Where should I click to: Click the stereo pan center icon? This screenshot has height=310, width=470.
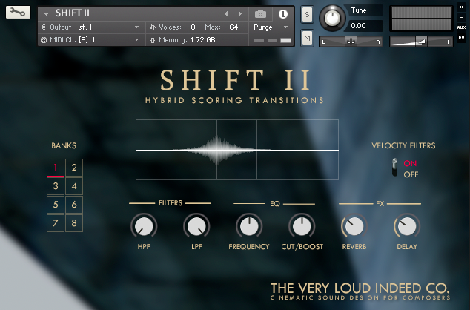pos(351,42)
